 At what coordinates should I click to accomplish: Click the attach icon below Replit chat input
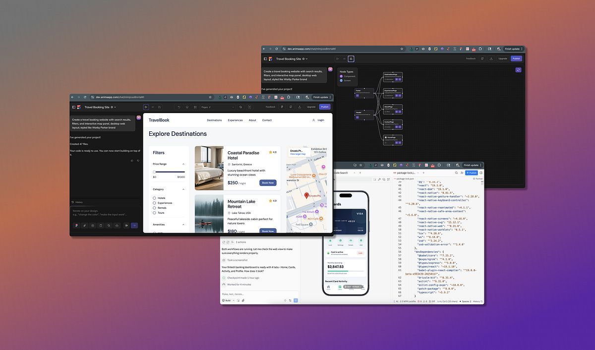point(243,300)
